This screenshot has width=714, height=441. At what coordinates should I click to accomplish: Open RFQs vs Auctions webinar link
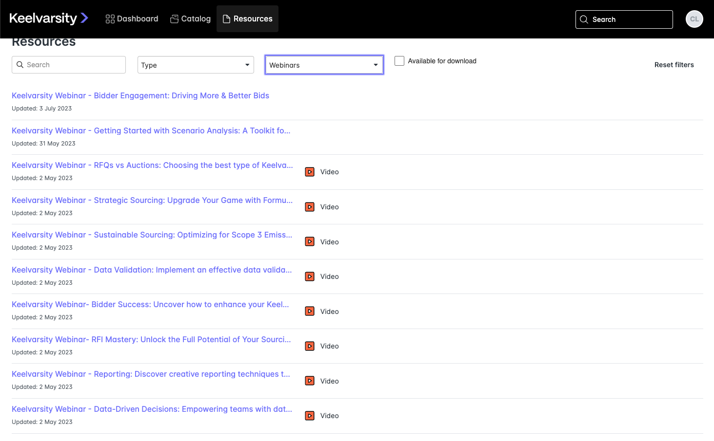click(x=152, y=165)
